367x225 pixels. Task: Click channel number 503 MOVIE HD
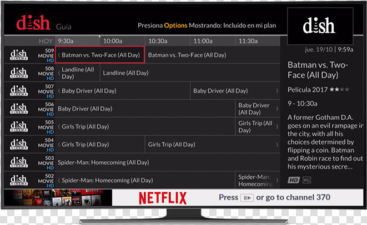[46, 163]
